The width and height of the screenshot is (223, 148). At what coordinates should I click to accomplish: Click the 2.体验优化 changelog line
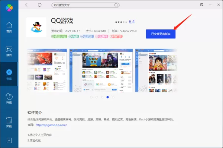click(x=34, y=141)
